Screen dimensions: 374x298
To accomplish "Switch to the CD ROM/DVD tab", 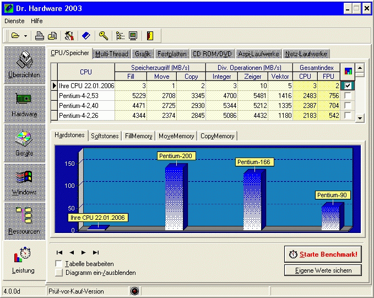I will pos(212,54).
